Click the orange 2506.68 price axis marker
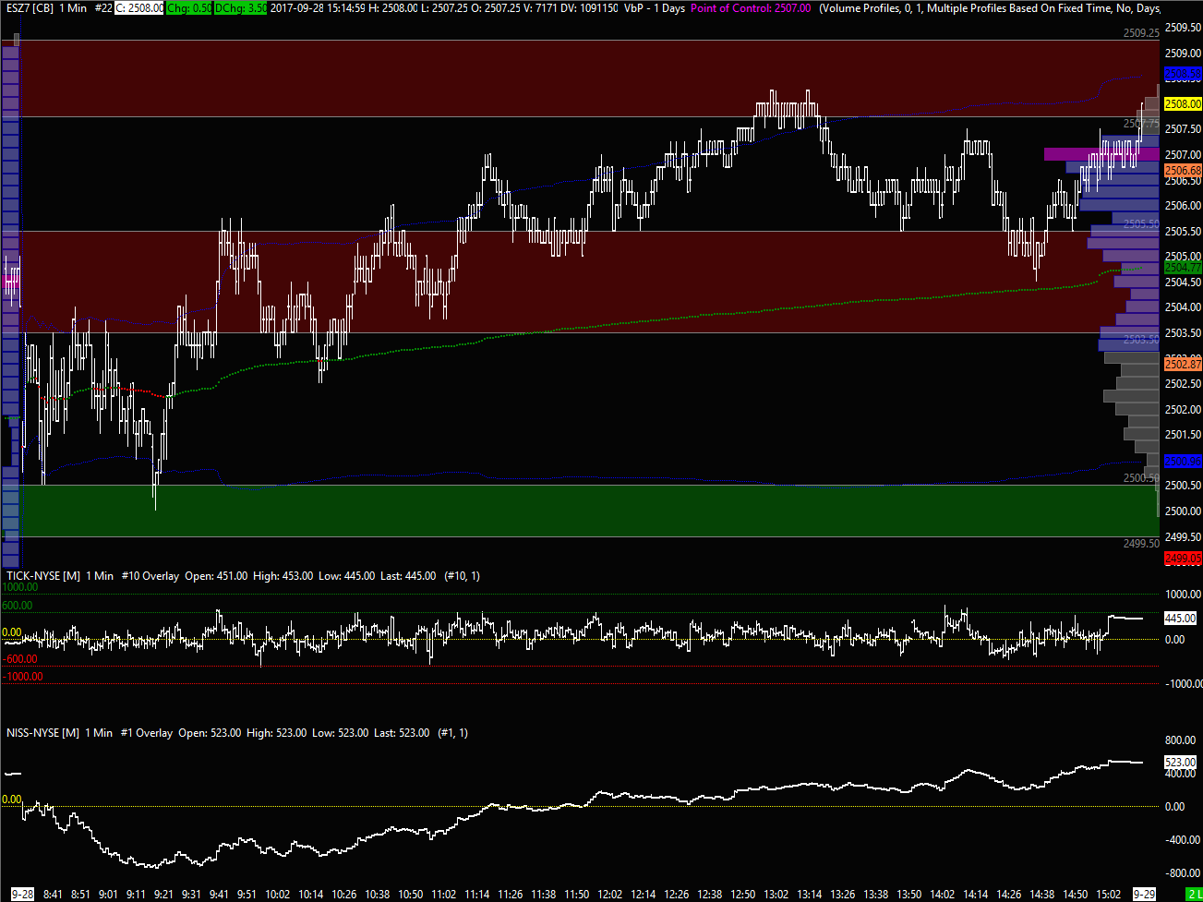 (x=1183, y=171)
